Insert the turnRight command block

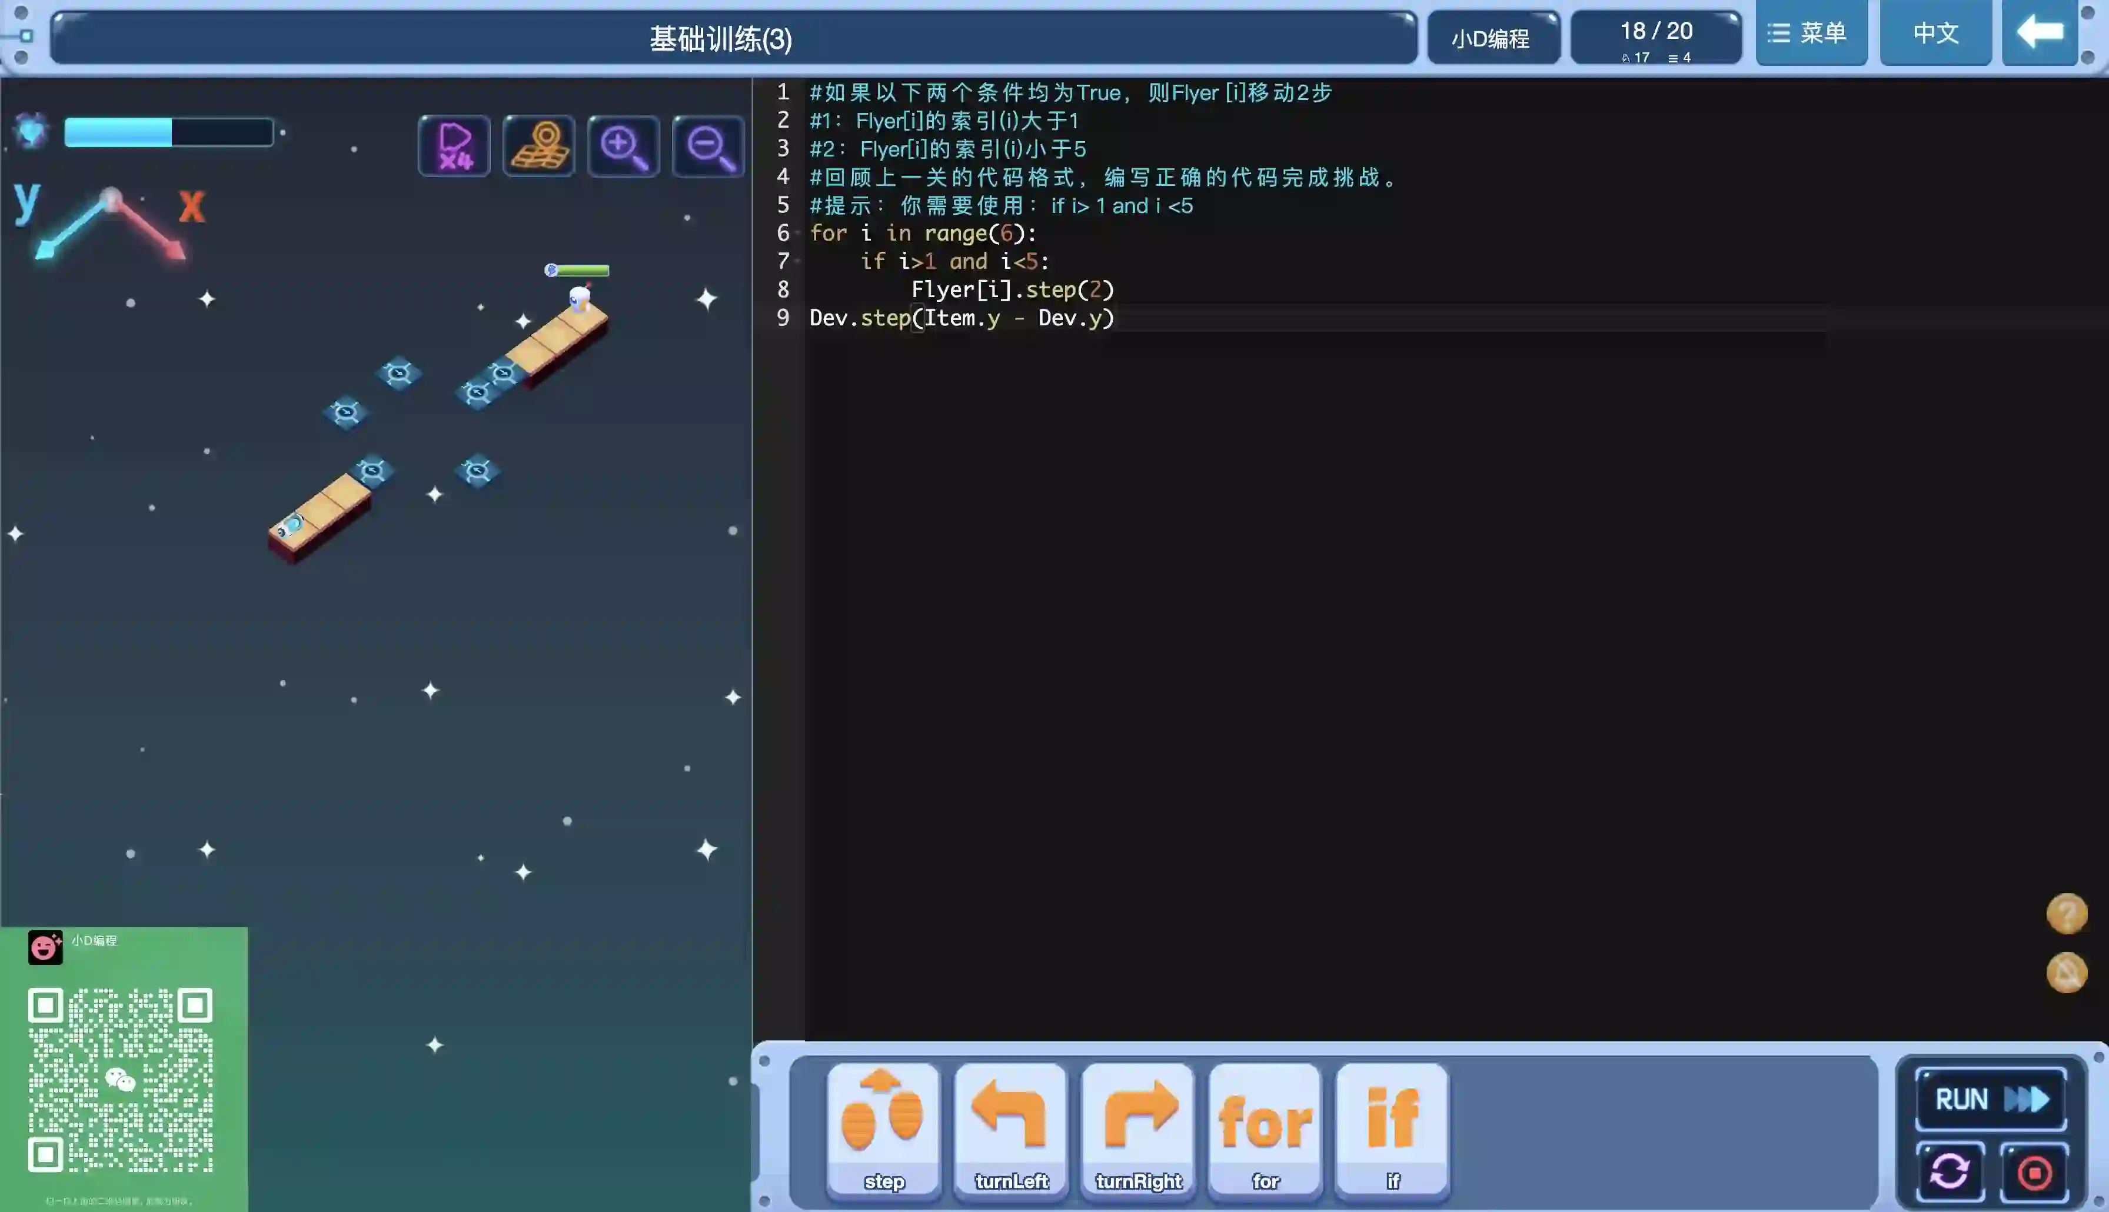[1137, 1130]
